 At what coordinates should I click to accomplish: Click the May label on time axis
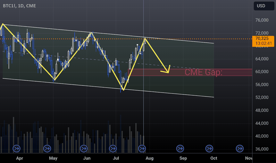53,158
